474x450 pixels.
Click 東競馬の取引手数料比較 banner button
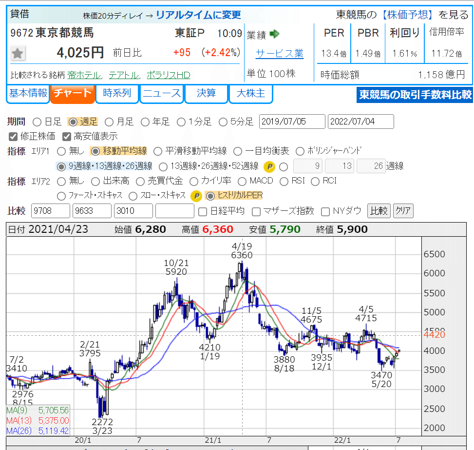(415, 95)
